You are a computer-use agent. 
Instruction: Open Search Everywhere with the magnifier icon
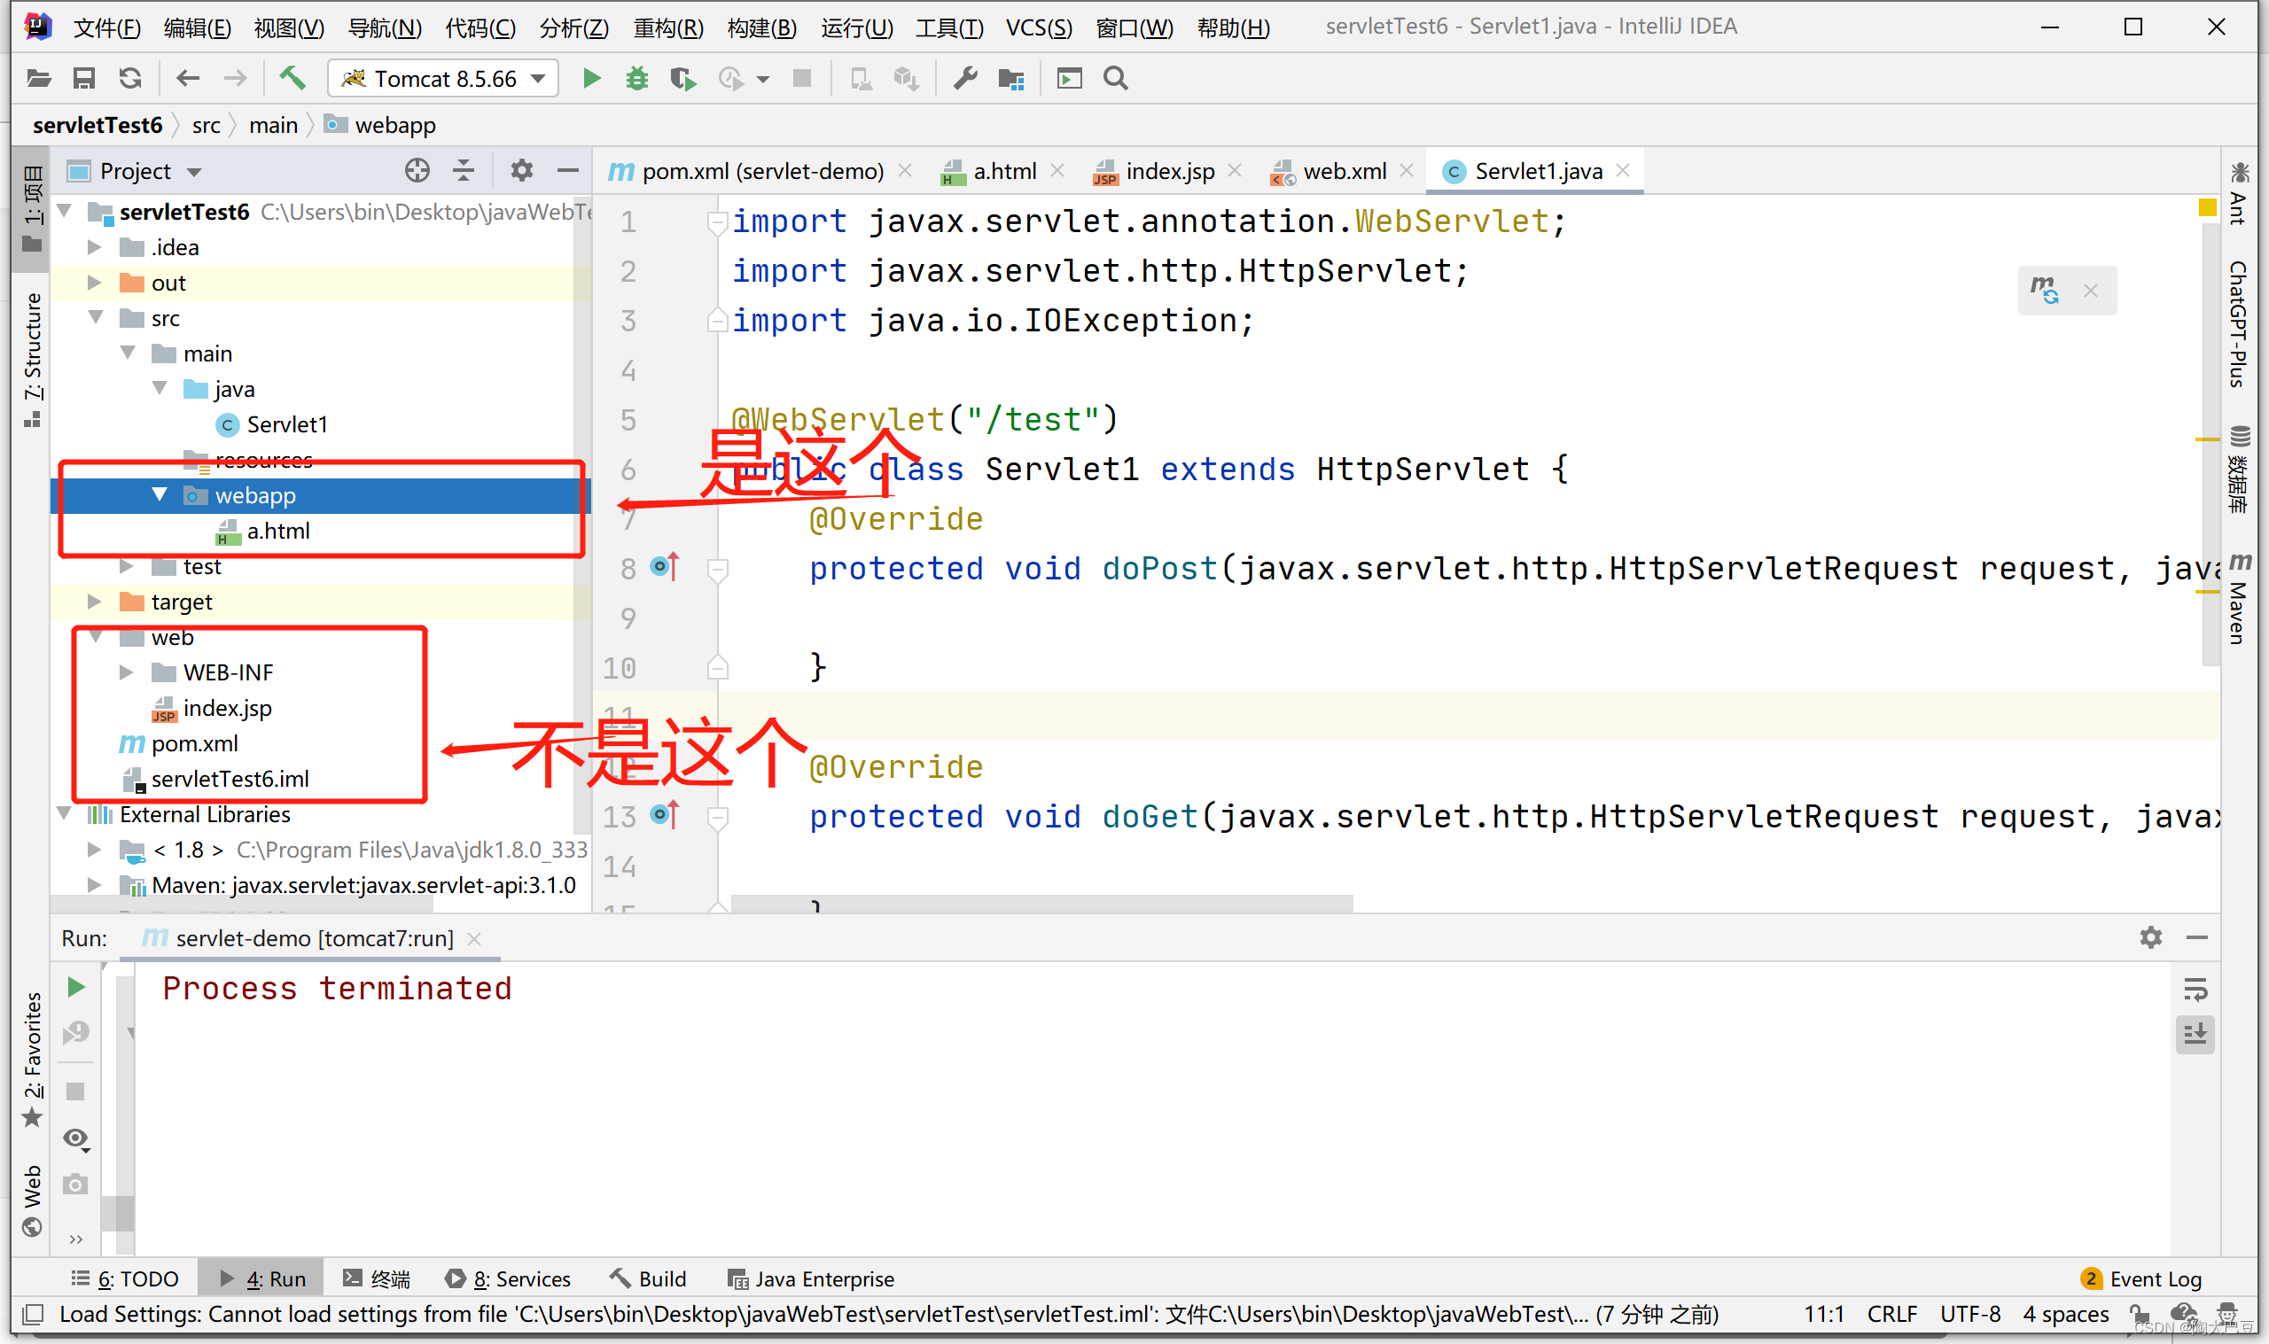tap(1114, 78)
